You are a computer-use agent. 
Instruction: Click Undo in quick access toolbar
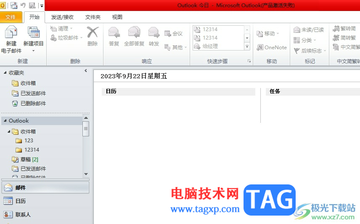(23, 5)
